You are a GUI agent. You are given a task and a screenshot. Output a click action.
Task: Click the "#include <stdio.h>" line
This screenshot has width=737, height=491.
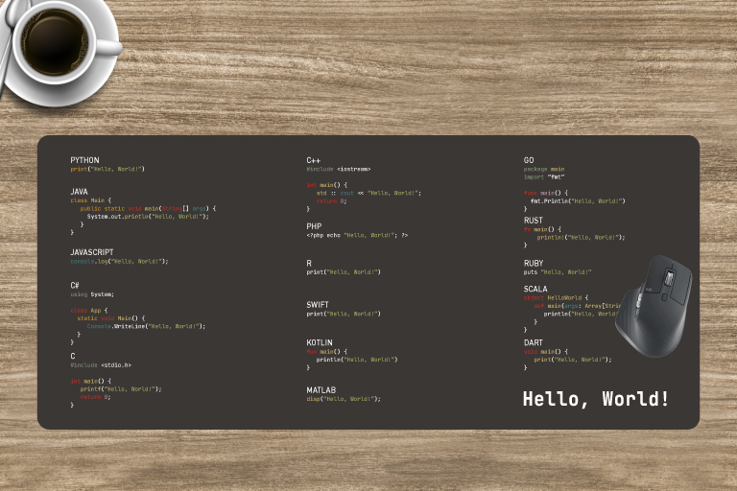click(x=101, y=365)
